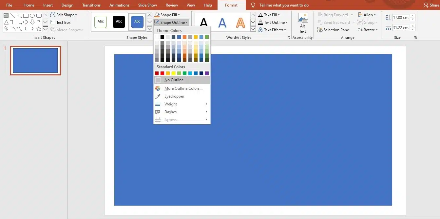Expand the Weight submenu

[x=171, y=104]
